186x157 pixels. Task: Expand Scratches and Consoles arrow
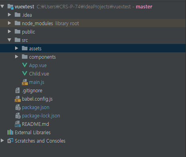point(2,141)
